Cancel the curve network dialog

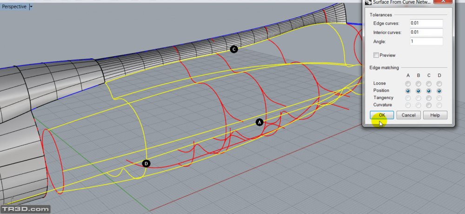tap(408, 115)
